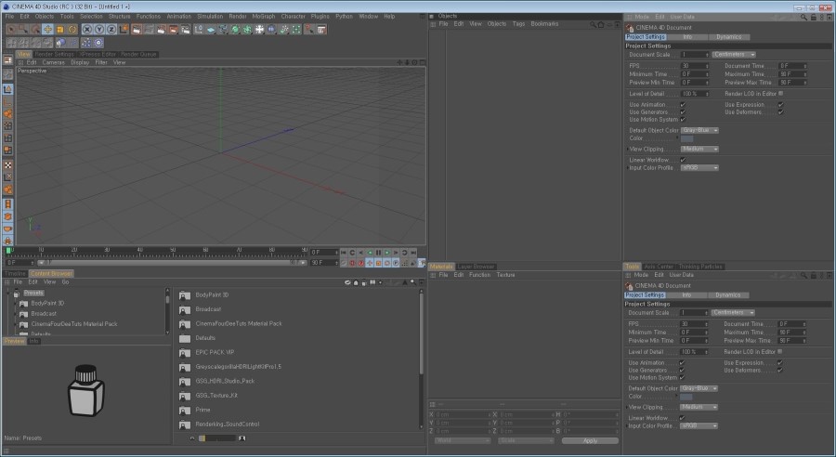Click the Go to End playback button
The height and width of the screenshot is (457, 836).
[413, 253]
